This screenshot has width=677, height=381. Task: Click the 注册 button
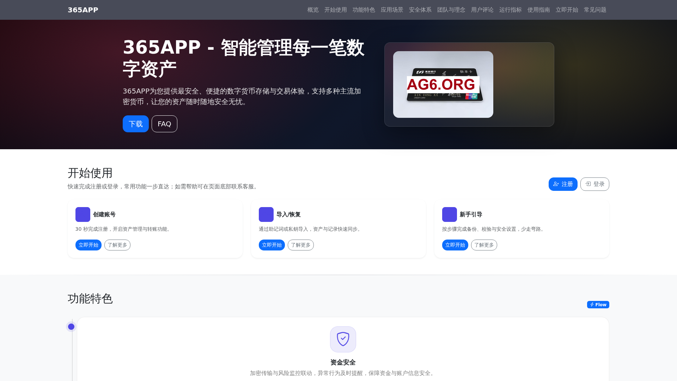[563, 184]
